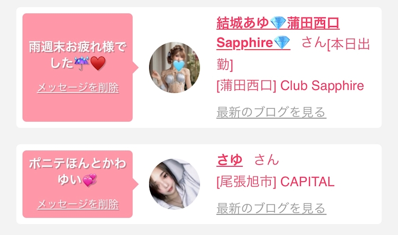Screen dimensions: 398x235
Task: Select the 雨週末お疲れ様でした message bubble
Action: coord(78,67)
